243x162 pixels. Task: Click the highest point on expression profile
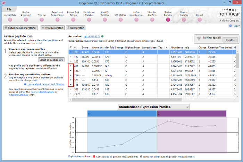click(x=169, y=121)
